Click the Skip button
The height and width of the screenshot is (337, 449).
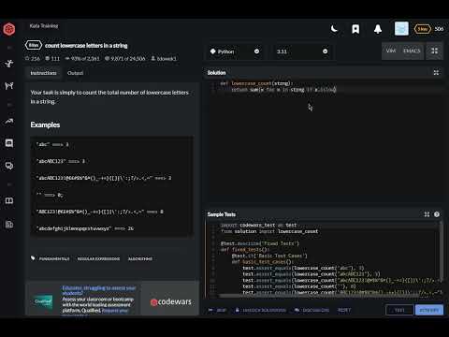tap(217, 310)
